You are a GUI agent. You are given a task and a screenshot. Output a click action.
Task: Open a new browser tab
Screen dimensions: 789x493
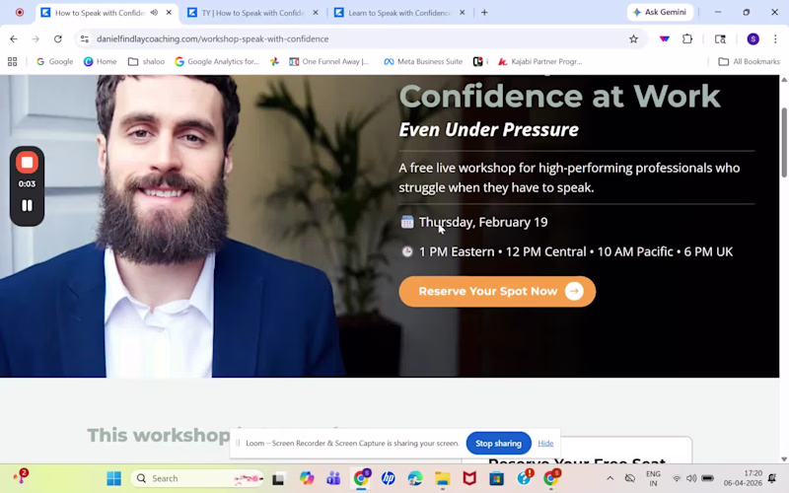pos(484,13)
